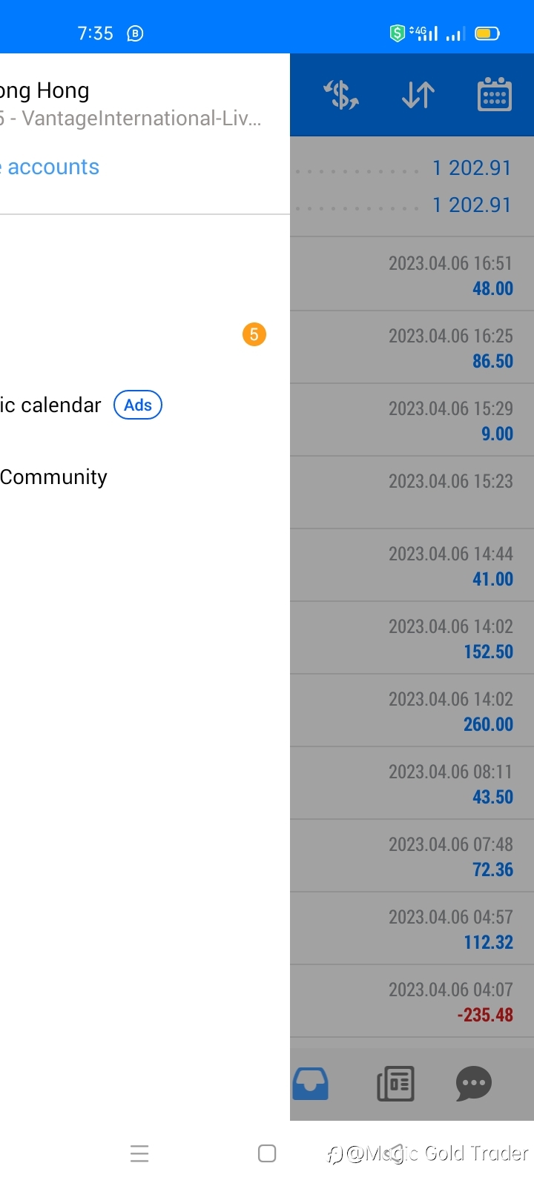The image size is (534, 1186).
Task: Tap the dollar symbol filter icon
Action: tap(341, 96)
